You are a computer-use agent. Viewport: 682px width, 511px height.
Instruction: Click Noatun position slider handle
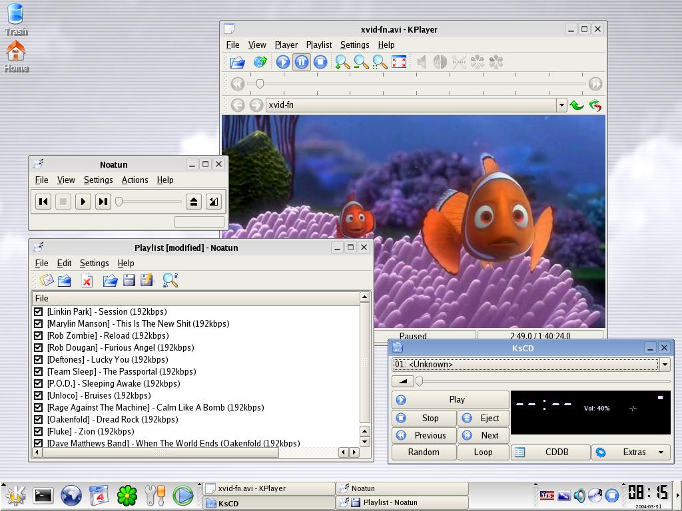(x=119, y=202)
